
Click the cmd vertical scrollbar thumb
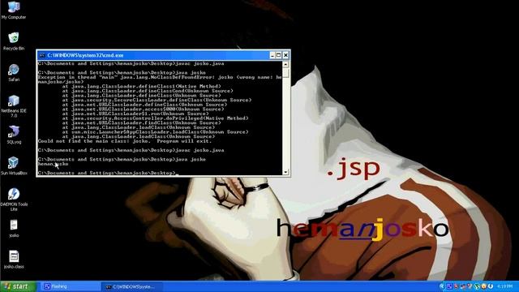pos(285,73)
